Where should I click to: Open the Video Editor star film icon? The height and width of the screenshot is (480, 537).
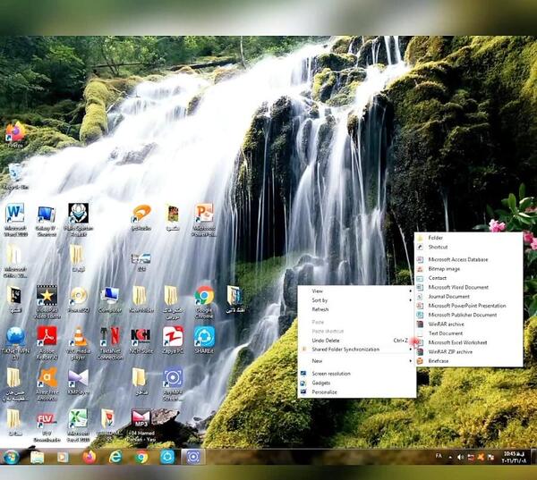47,302
